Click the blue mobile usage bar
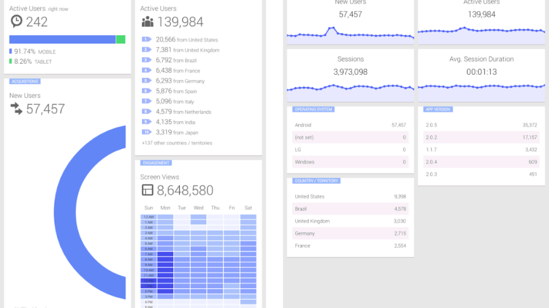The height and width of the screenshot is (308, 549). coord(62,40)
